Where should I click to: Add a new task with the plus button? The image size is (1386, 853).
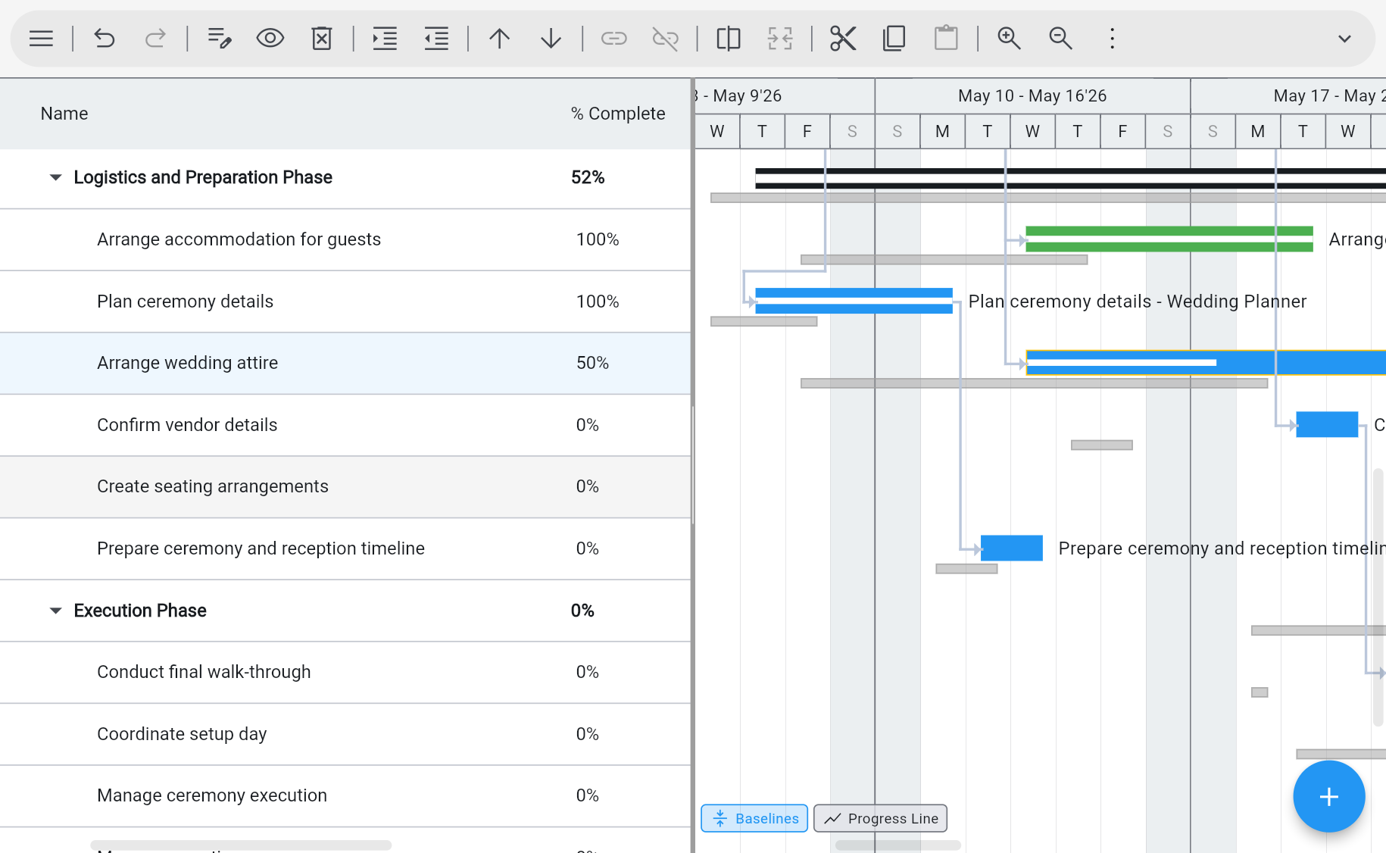1329,796
